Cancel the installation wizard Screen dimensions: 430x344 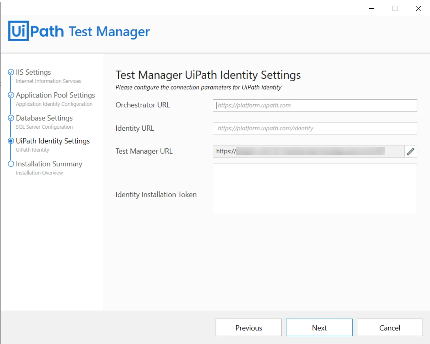pyautogui.click(x=390, y=327)
